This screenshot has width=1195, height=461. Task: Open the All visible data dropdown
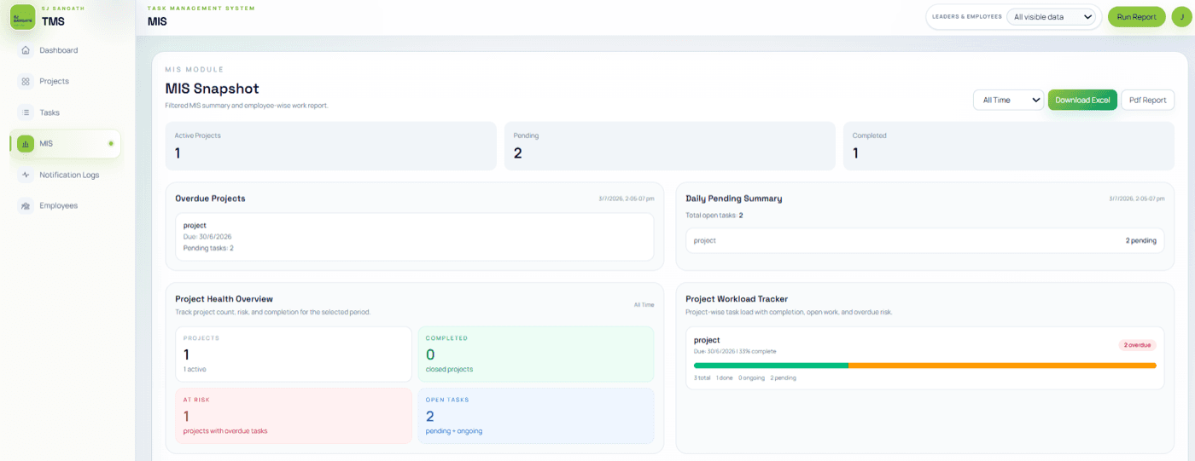point(1052,17)
